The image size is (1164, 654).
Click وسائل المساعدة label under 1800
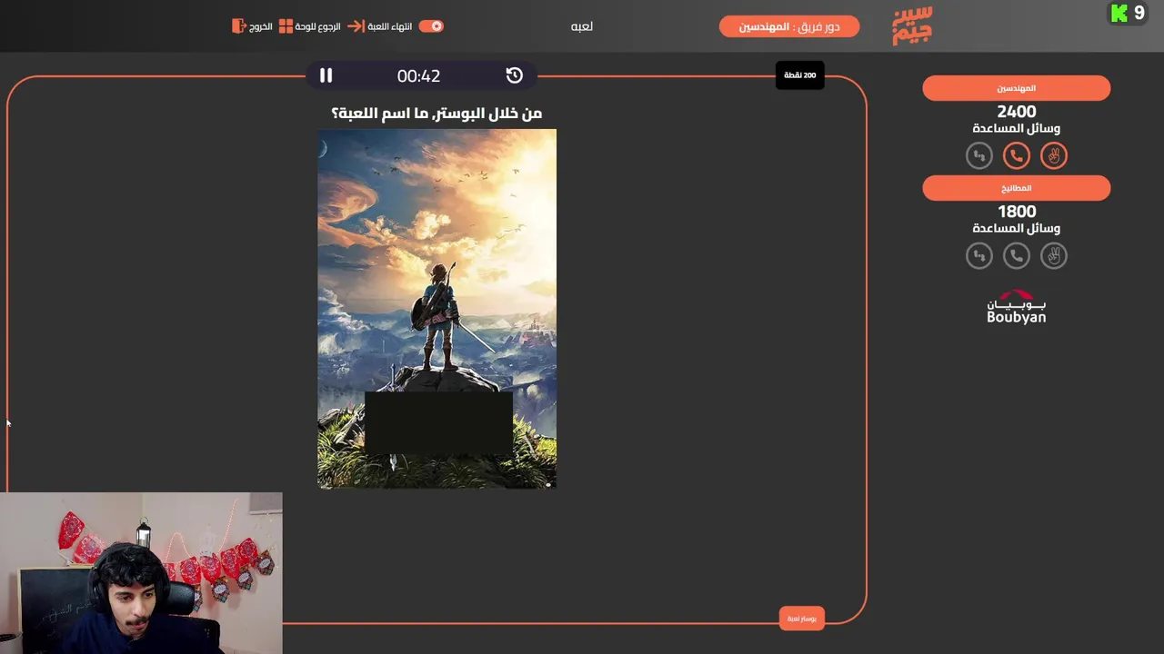click(x=1017, y=228)
